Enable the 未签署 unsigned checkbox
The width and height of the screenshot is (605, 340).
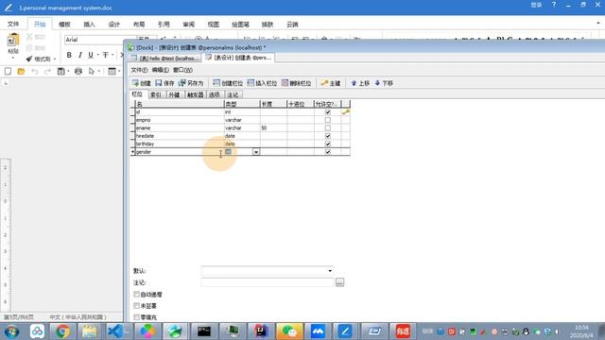[x=136, y=306]
